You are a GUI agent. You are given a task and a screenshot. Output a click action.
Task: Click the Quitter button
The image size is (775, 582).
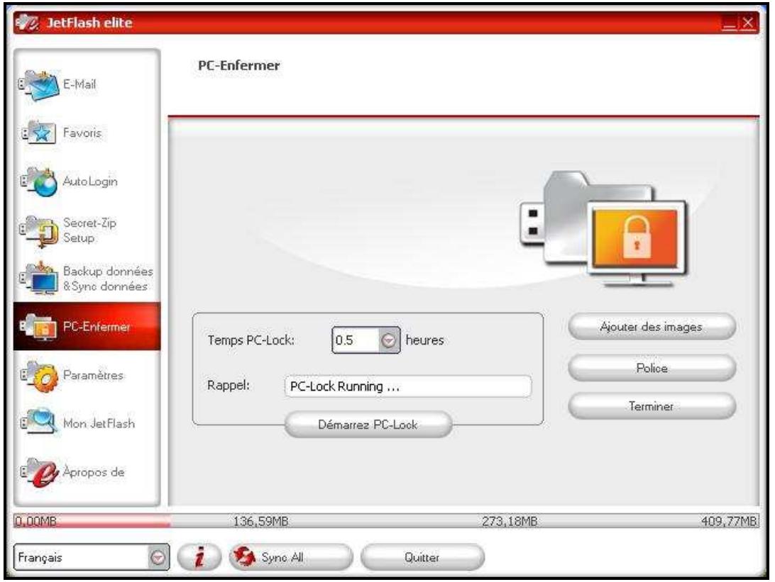click(x=422, y=556)
